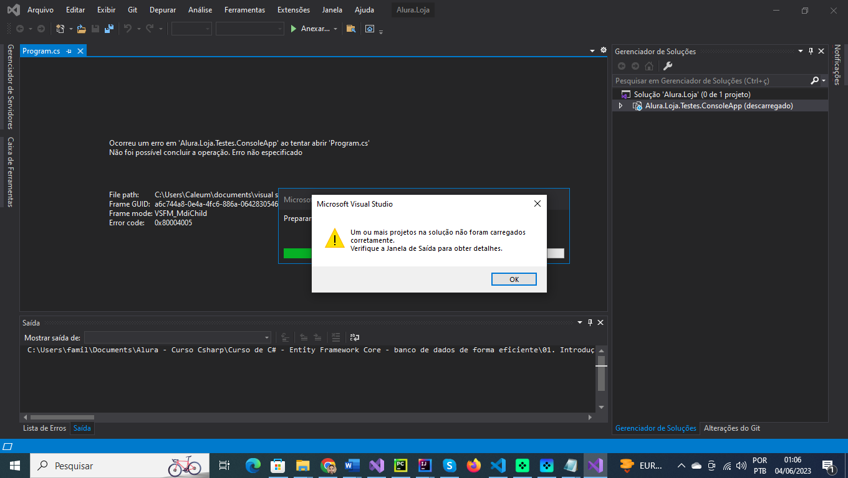Open the Depurar menu

(x=163, y=10)
